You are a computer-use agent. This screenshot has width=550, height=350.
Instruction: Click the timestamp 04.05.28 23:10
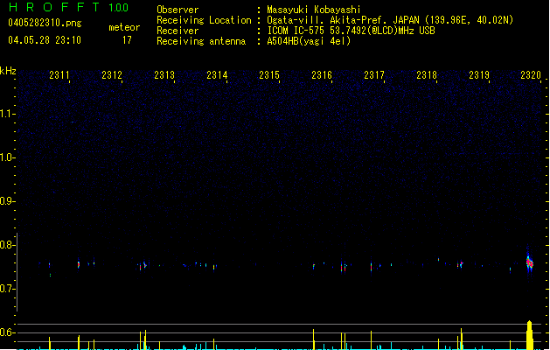pyautogui.click(x=45, y=40)
